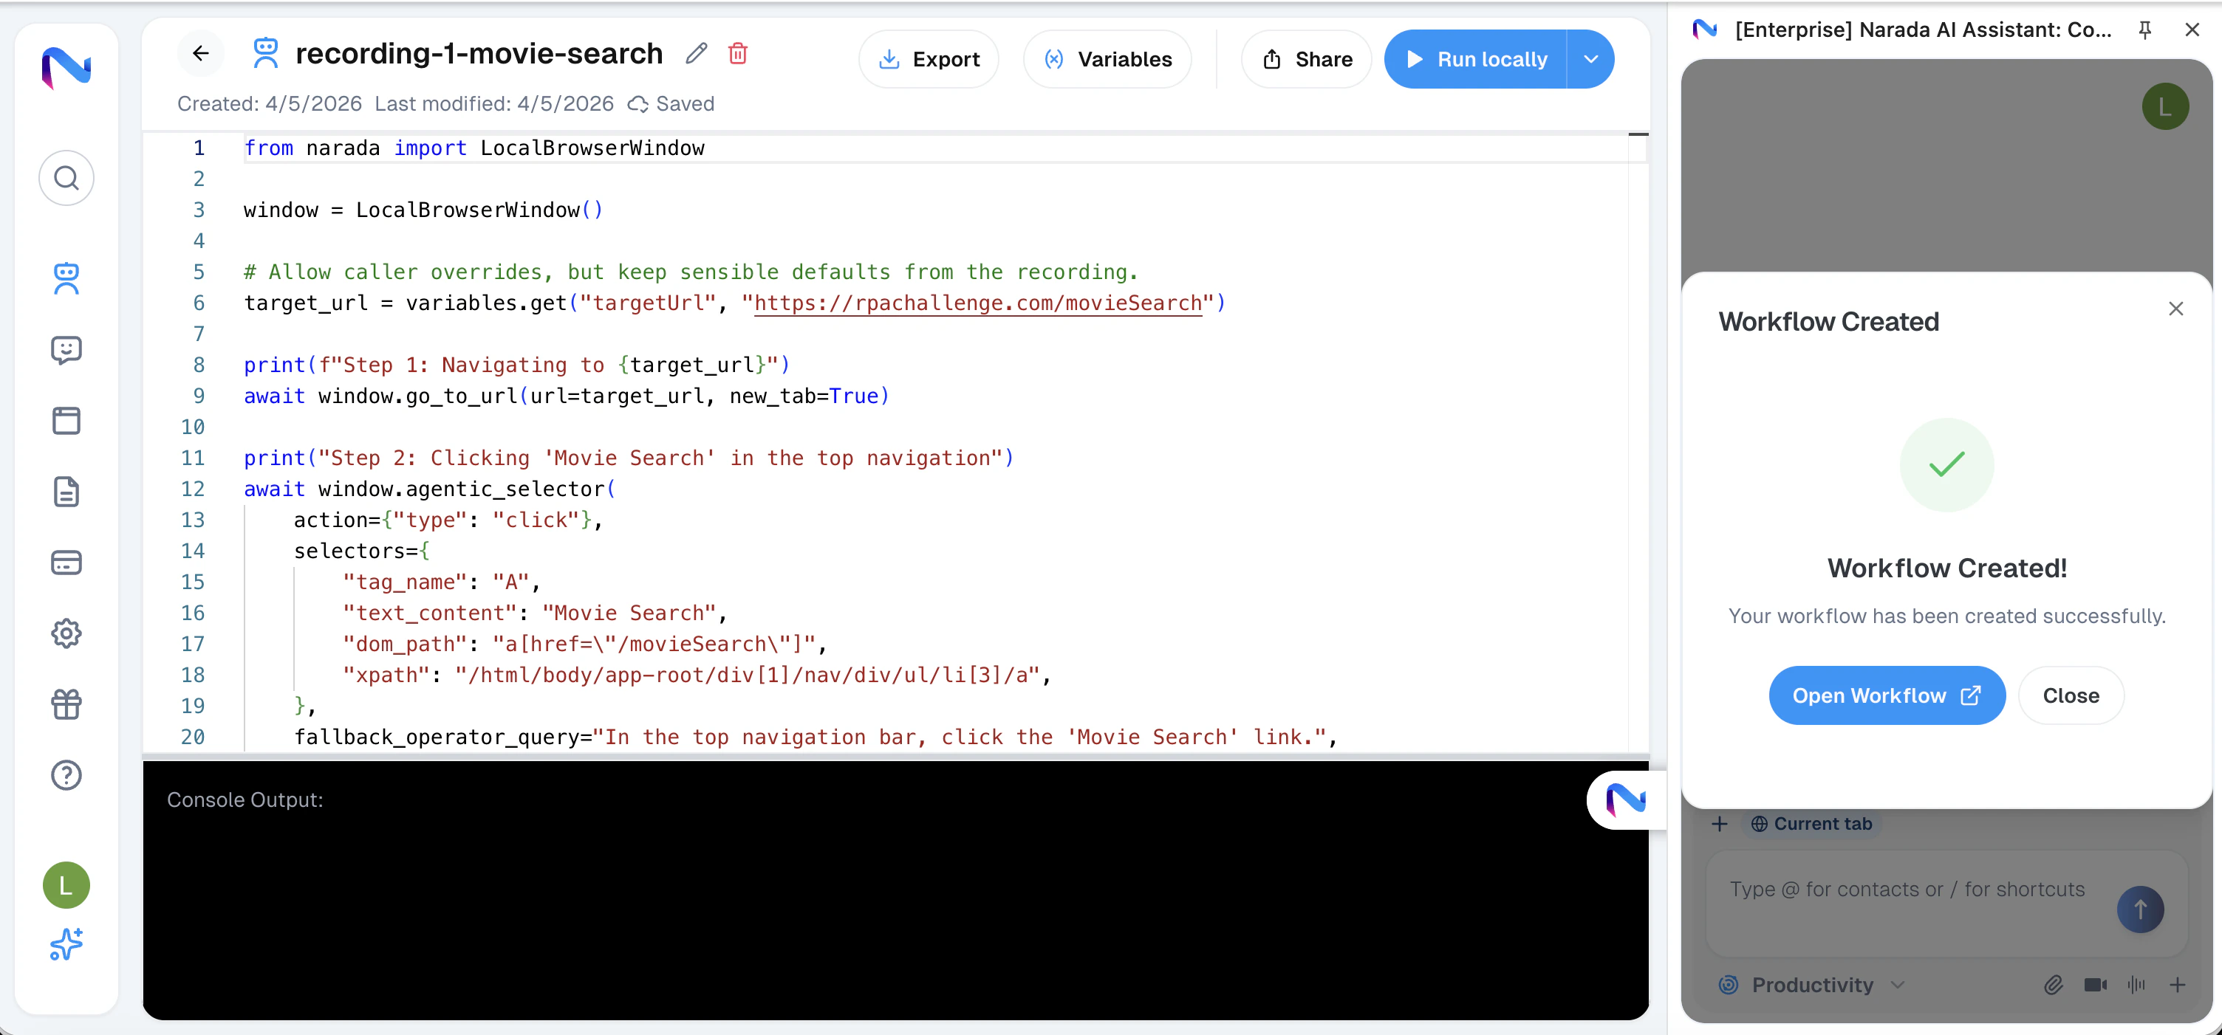The width and height of the screenshot is (2222, 1035).
Task: Click the Open Workflow button
Action: (x=1887, y=695)
